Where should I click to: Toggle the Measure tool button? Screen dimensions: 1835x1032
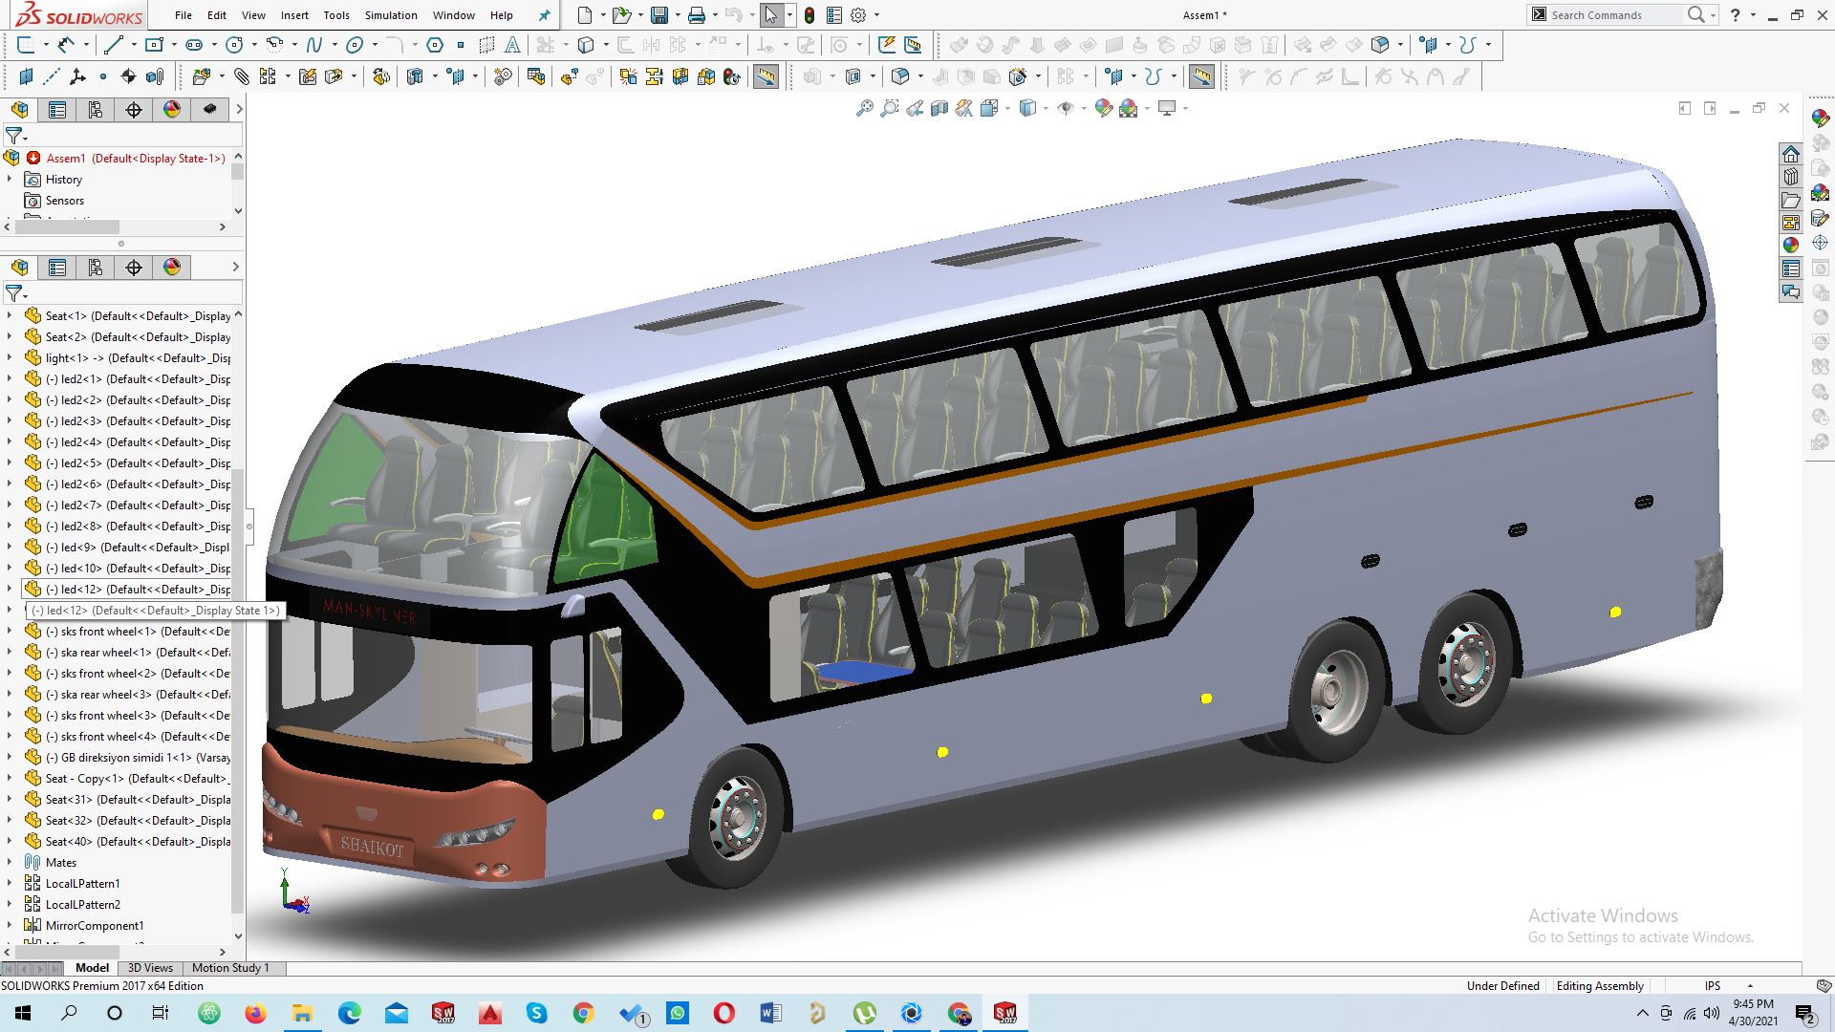[x=765, y=76]
